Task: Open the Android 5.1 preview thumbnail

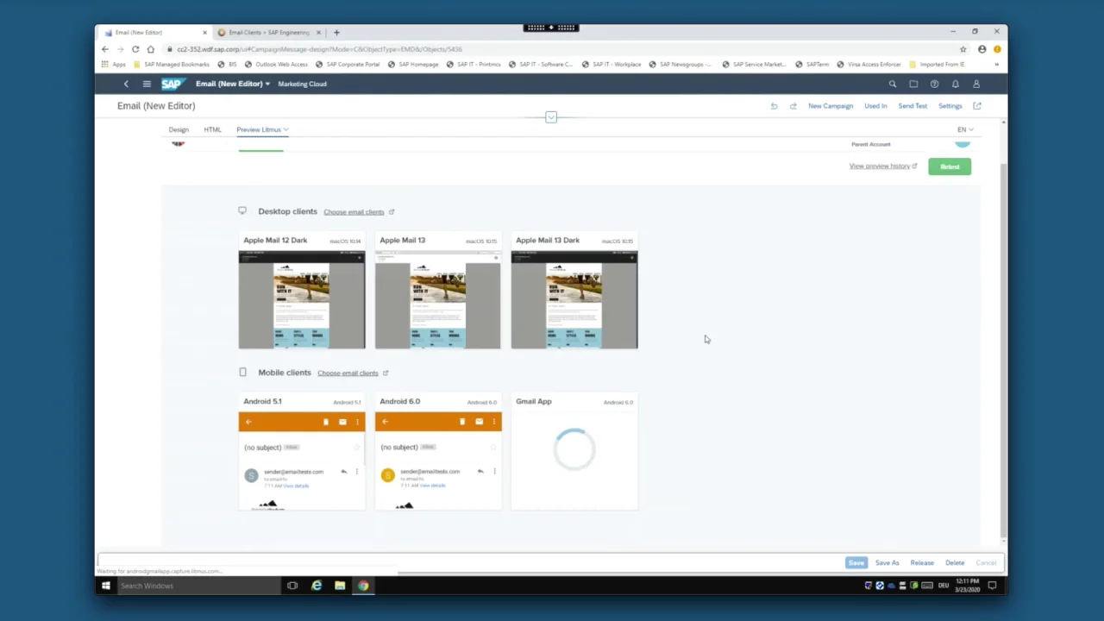Action: coord(302,461)
